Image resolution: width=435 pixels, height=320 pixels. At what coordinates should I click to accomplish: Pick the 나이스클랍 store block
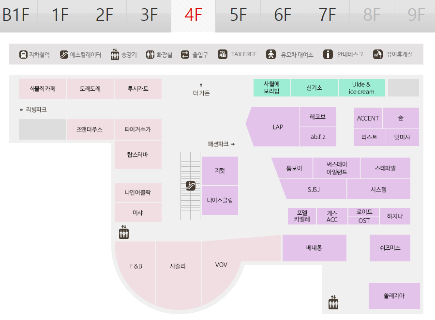point(220,200)
